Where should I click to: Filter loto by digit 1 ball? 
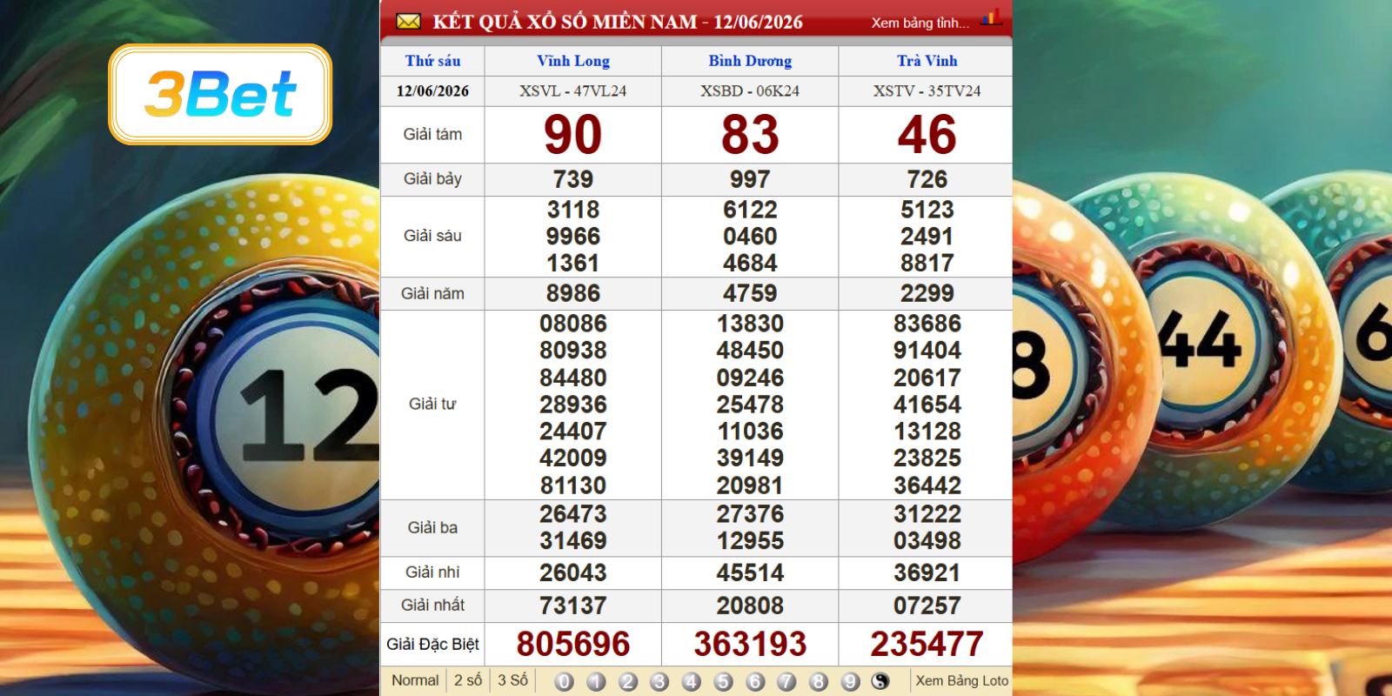pyautogui.click(x=596, y=681)
